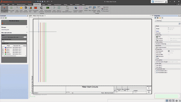Click the undo arrow in title bar
Screen dimensions: 181x102
tap(45, 2)
